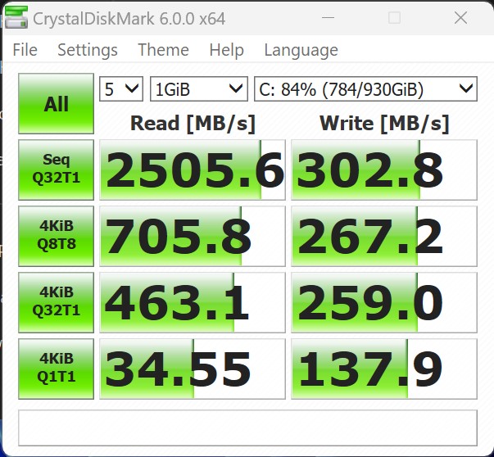This screenshot has height=457, width=494.
Task: Click the 4KiB Q1T1 read value 34.55
Action: point(193,369)
